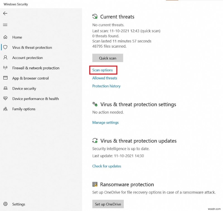Open Manage settings under protection settings
Image resolution: width=223 pixels, height=211 pixels.
105,122
